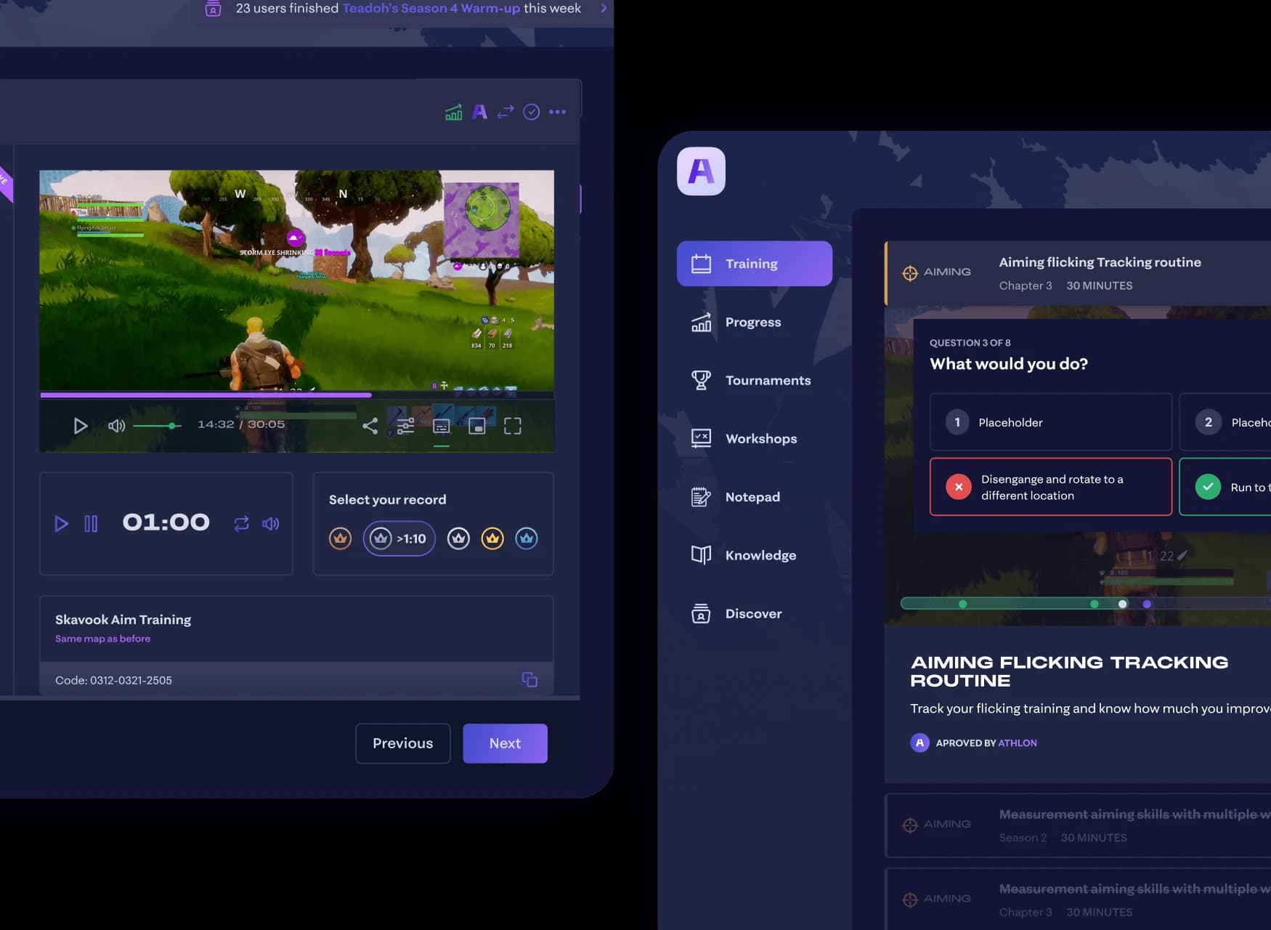Adjust the green video volume slider
The image size is (1271, 930).
coord(157,426)
